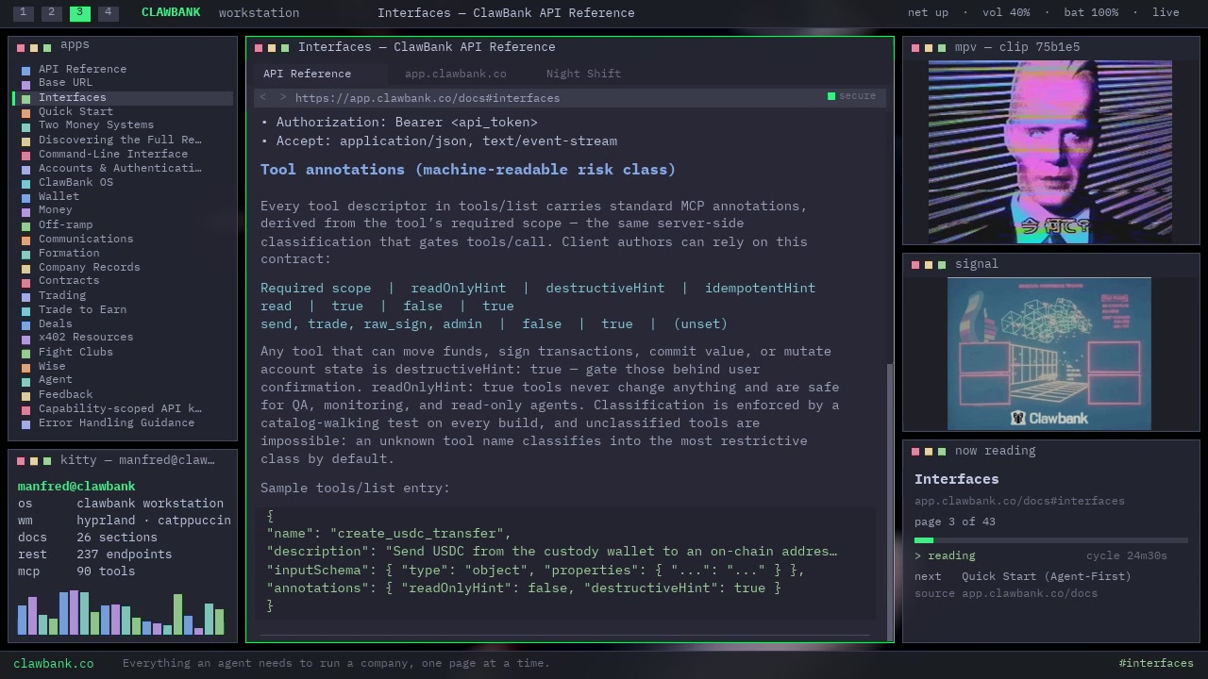Click the Trading entry's colored icon
This screenshot has height=679, width=1208.
[x=25, y=296]
